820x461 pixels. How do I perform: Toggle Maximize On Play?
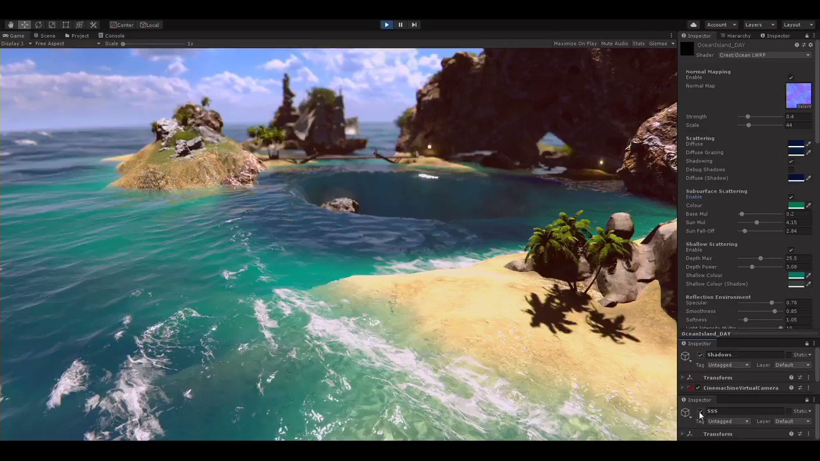(x=575, y=44)
